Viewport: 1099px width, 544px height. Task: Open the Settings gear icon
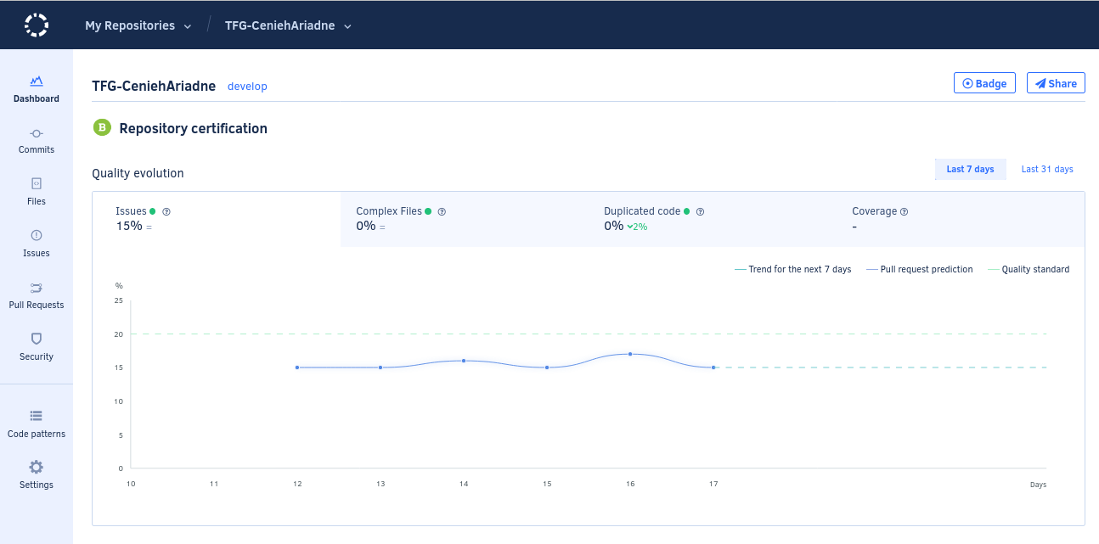pyautogui.click(x=37, y=467)
